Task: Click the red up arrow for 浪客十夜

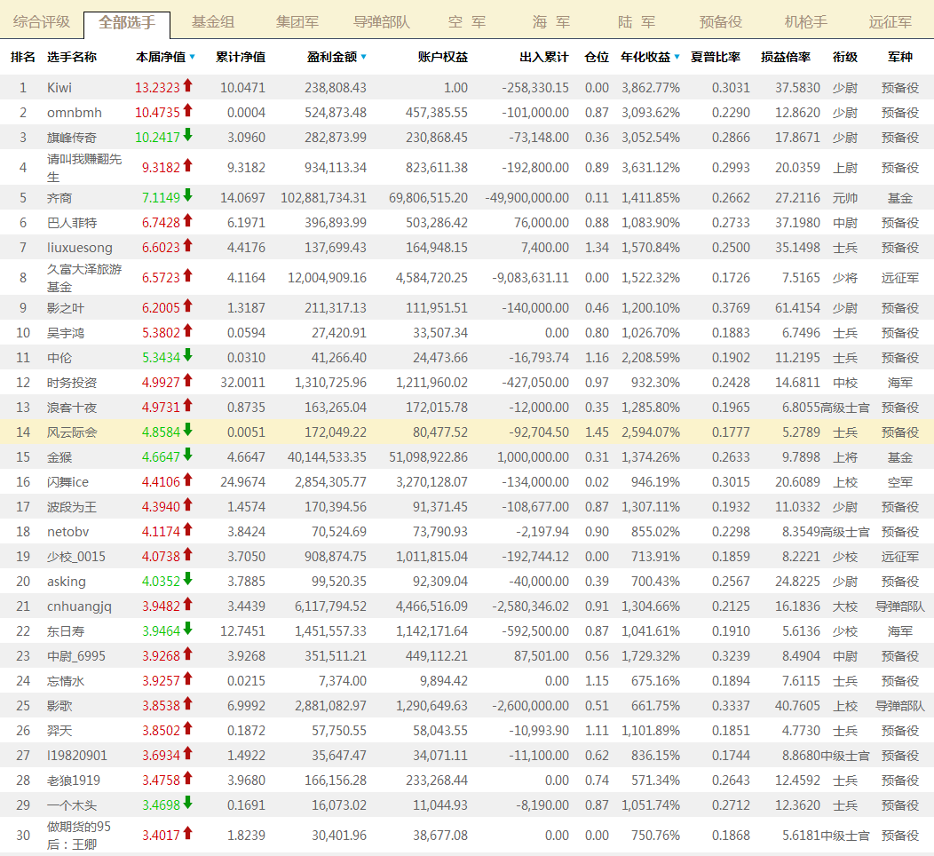Action: coord(187,407)
